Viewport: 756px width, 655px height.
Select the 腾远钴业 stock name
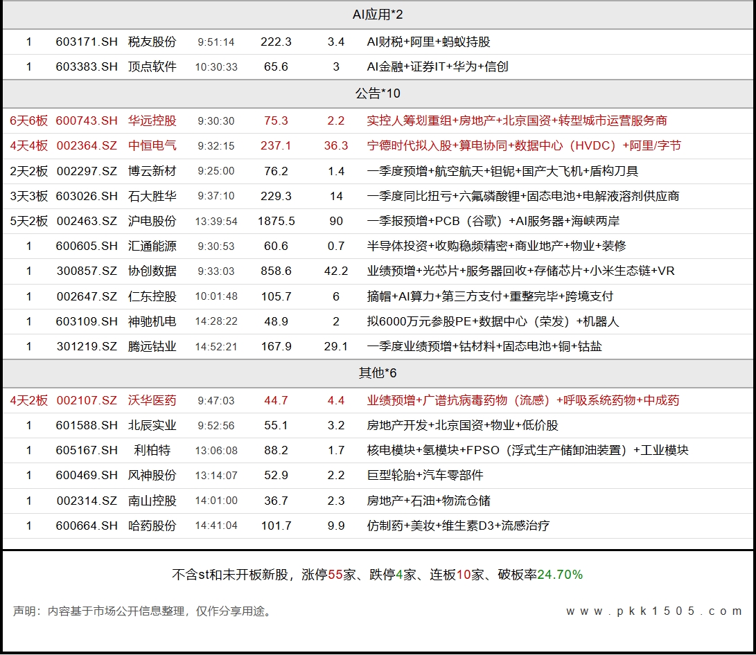point(152,346)
